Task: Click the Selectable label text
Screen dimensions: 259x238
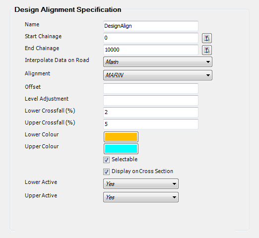Action: click(125, 159)
